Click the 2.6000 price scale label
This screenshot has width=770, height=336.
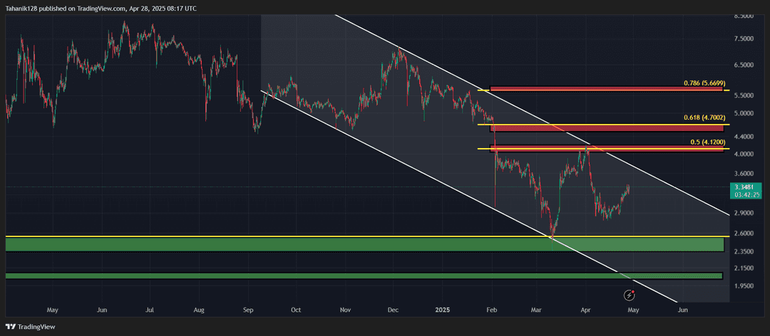tap(743, 233)
